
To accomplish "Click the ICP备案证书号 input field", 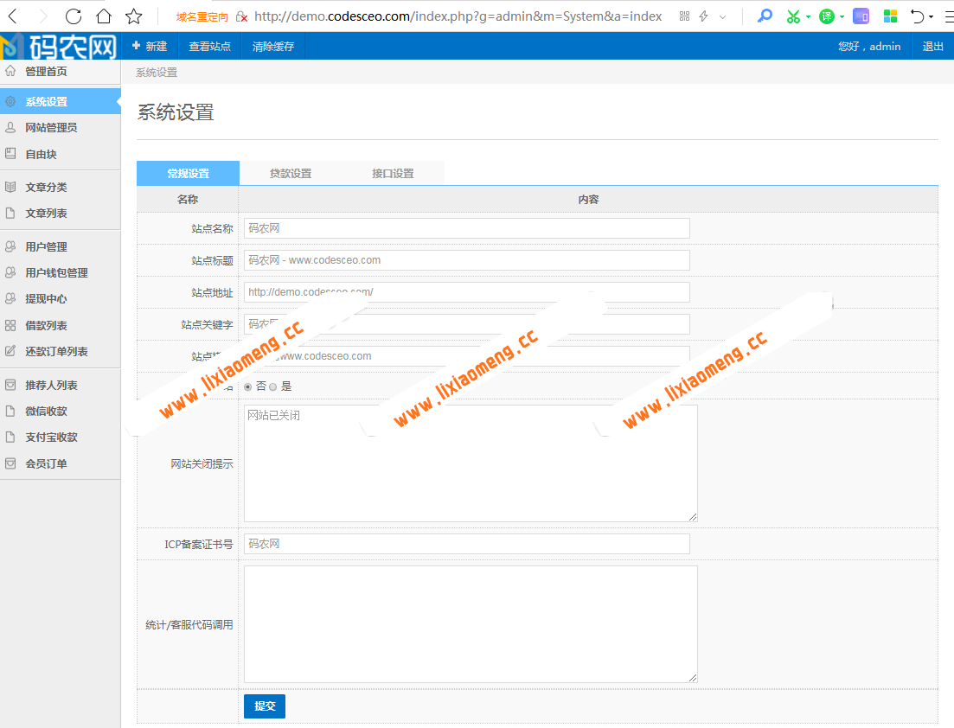I will pyautogui.click(x=466, y=544).
